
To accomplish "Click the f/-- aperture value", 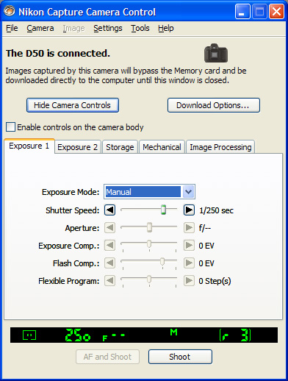I will click(205, 228).
